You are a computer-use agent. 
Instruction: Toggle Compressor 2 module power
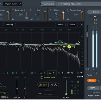tap(13, 10)
